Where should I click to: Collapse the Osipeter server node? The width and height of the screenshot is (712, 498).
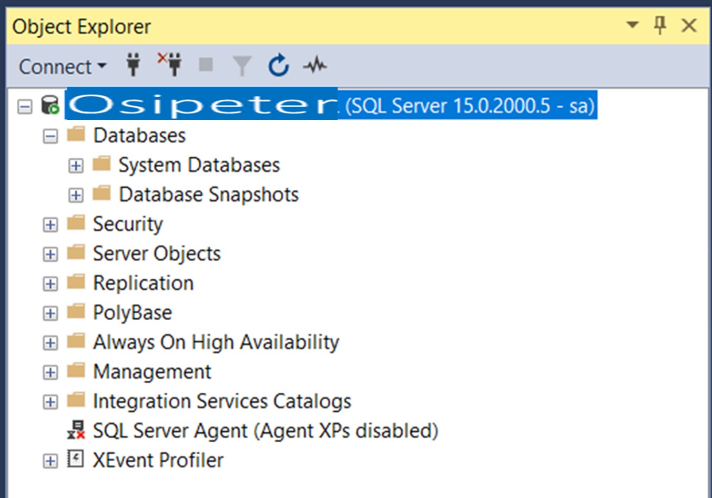[25, 107]
